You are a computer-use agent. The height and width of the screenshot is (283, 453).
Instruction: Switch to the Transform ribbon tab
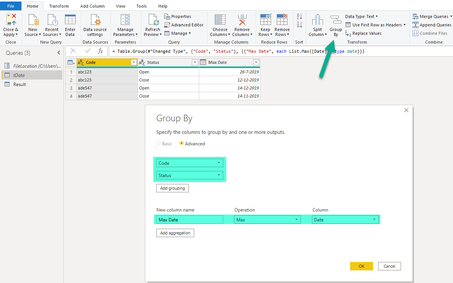(59, 6)
